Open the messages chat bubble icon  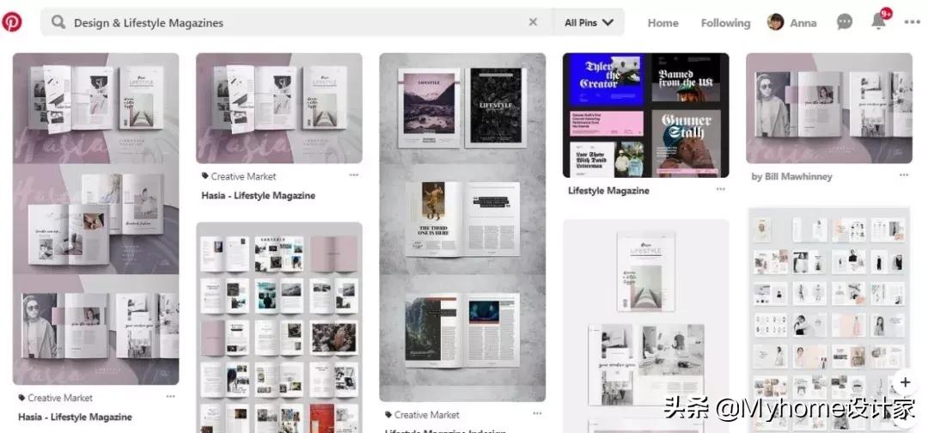point(845,22)
